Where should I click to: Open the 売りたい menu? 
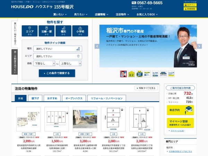[x=81, y=15]
